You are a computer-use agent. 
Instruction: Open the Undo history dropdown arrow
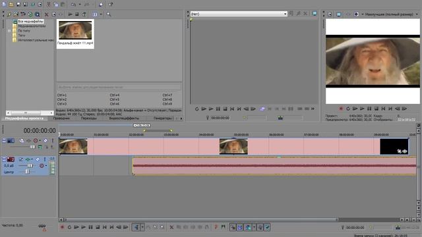point(80,5)
